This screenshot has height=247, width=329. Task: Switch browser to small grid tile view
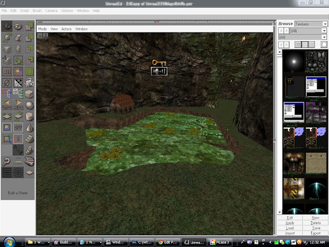(312, 45)
